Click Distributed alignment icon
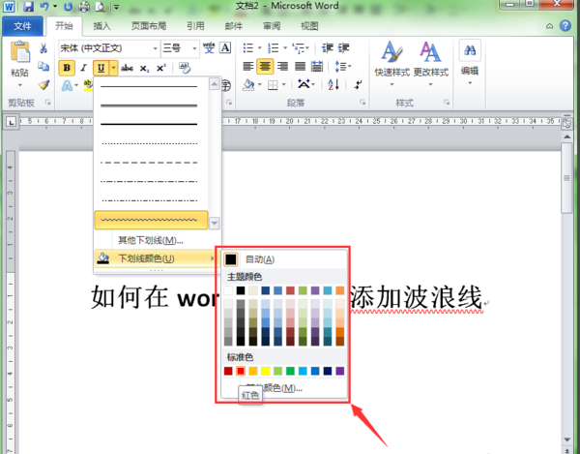The width and height of the screenshot is (580, 454). pyautogui.click(x=317, y=66)
